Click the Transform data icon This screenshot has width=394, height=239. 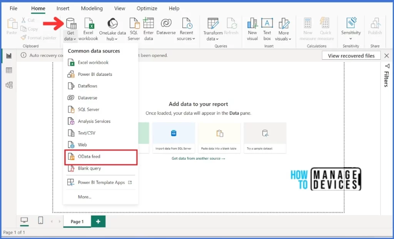click(212, 23)
